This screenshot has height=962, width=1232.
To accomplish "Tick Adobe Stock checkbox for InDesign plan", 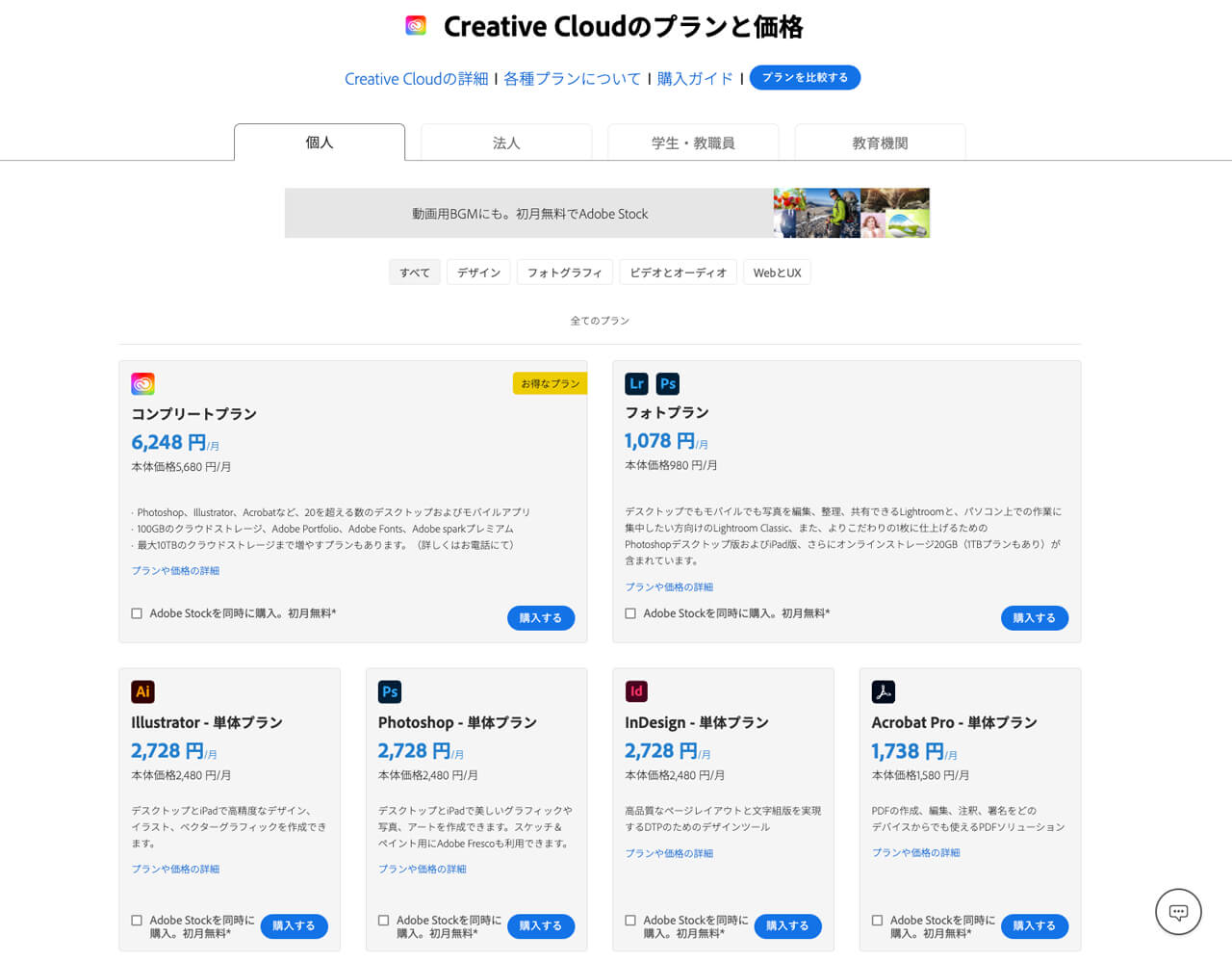I will pyautogui.click(x=630, y=921).
